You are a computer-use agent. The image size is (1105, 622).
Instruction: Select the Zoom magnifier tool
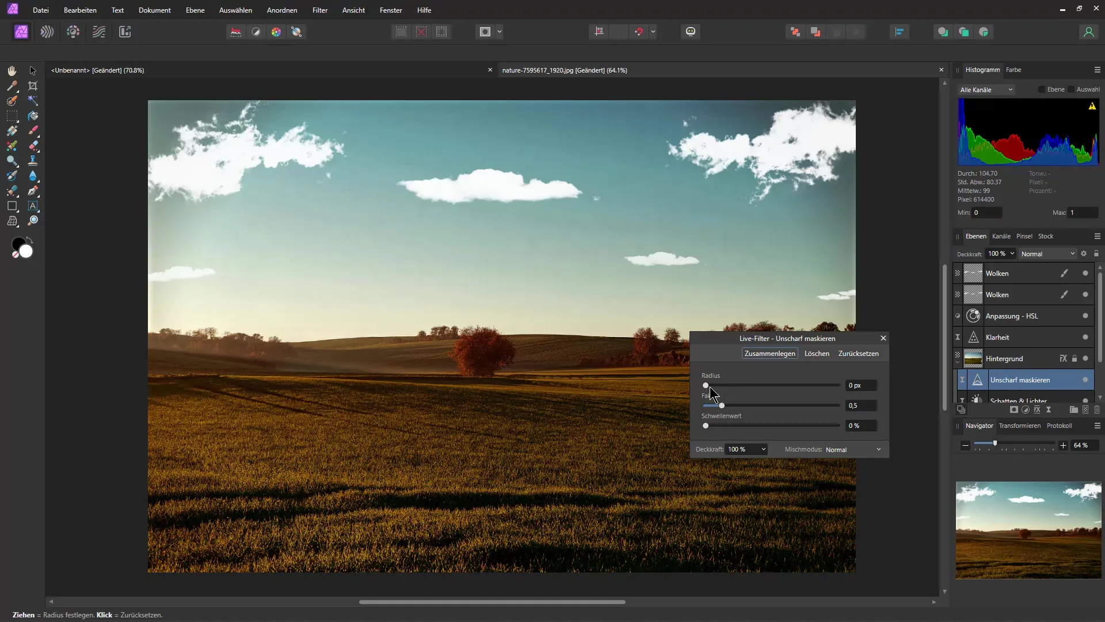[x=33, y=221]
